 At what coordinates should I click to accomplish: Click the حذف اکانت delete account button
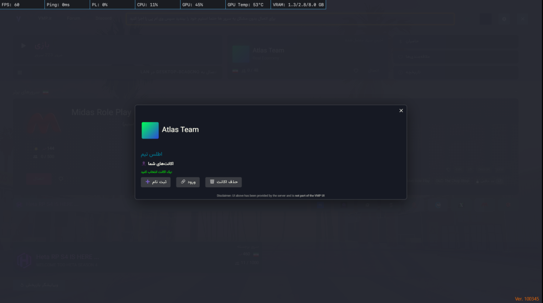coord(224,182)
